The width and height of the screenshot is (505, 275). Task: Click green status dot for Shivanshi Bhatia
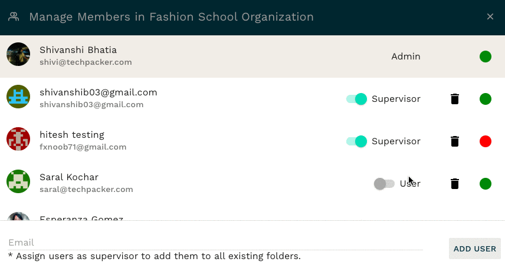(x=486, y=57)
